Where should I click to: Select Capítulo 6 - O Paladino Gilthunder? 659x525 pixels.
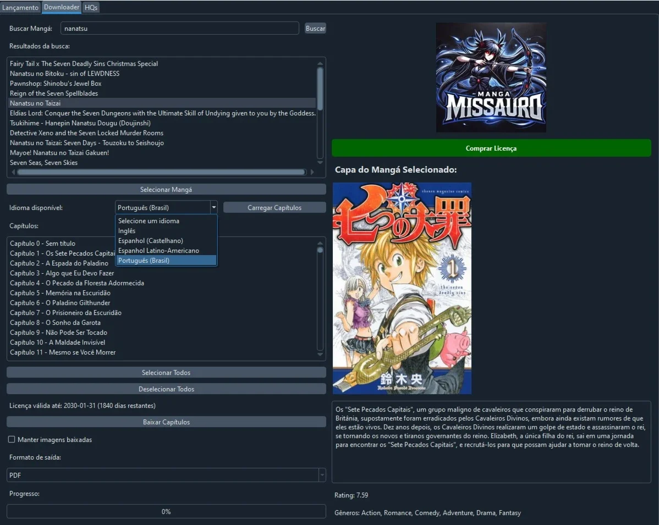[162, 303]
